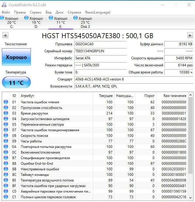Open the Правка menu
Image resolution: width=195 pixels, height=202 pixels.
point(20,12)
